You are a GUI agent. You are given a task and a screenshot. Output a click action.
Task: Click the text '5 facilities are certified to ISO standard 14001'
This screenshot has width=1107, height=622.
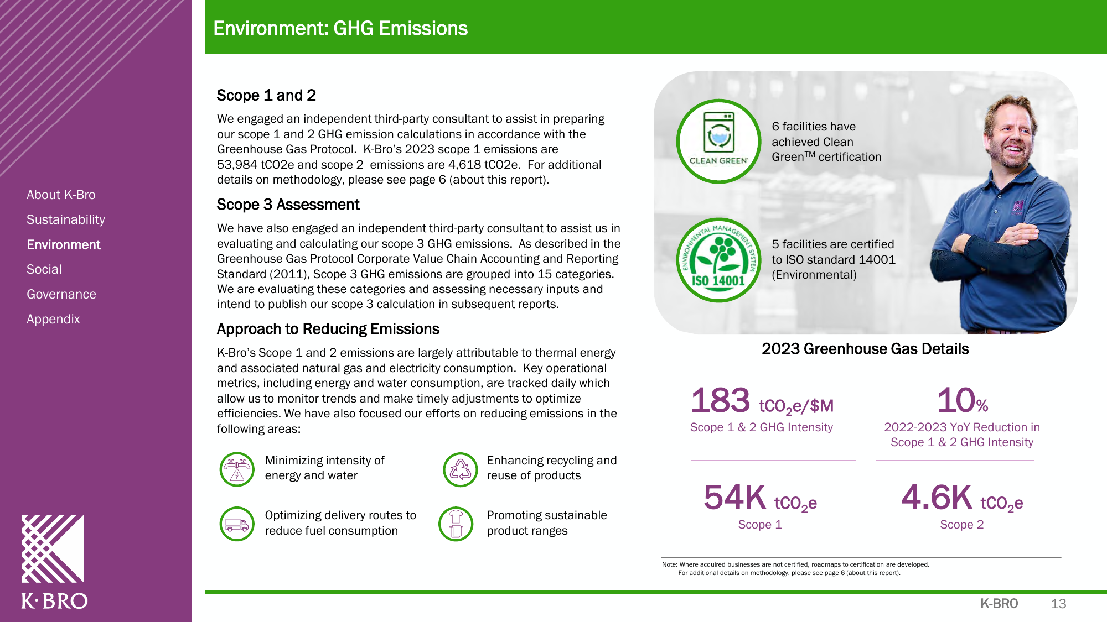(833, 259)
